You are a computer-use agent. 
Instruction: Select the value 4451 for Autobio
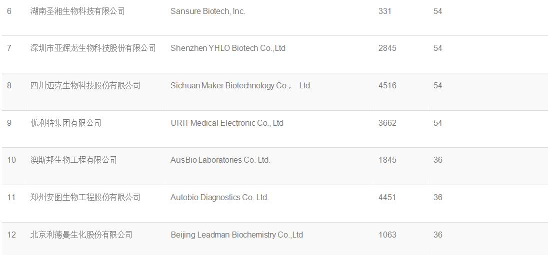click(387, 197)
